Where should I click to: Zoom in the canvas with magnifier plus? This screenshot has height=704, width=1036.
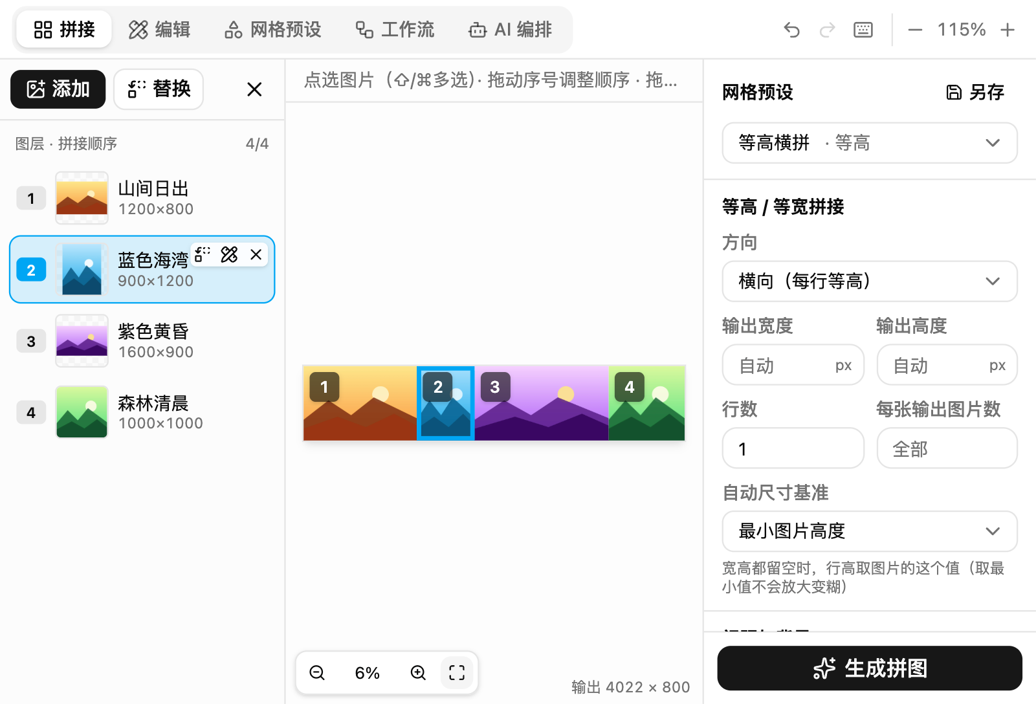(418, 673)
